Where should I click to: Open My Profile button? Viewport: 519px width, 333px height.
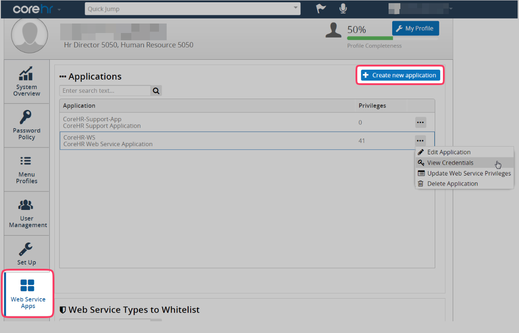(x=415, y=29)
